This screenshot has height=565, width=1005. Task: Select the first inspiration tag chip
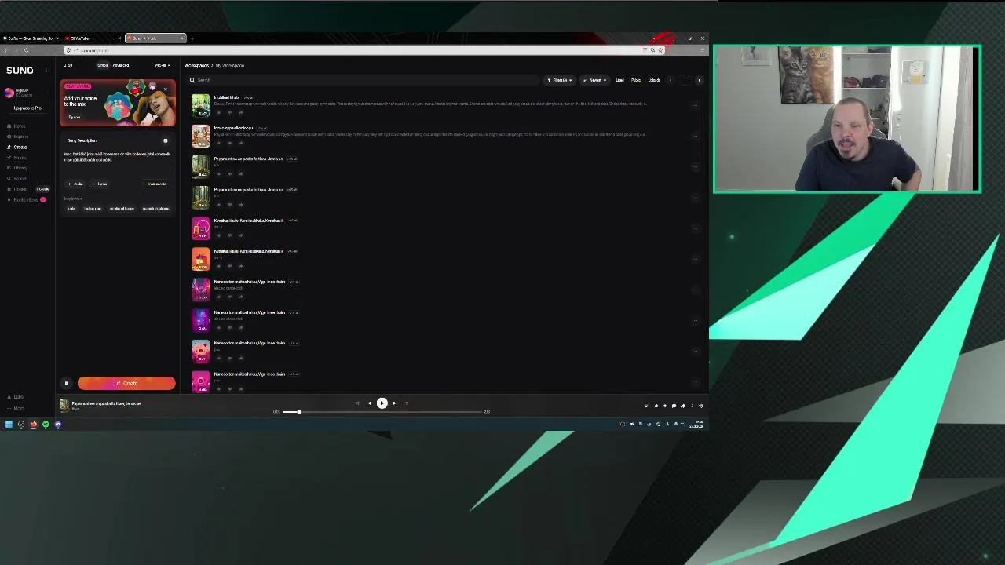[71, 208]
